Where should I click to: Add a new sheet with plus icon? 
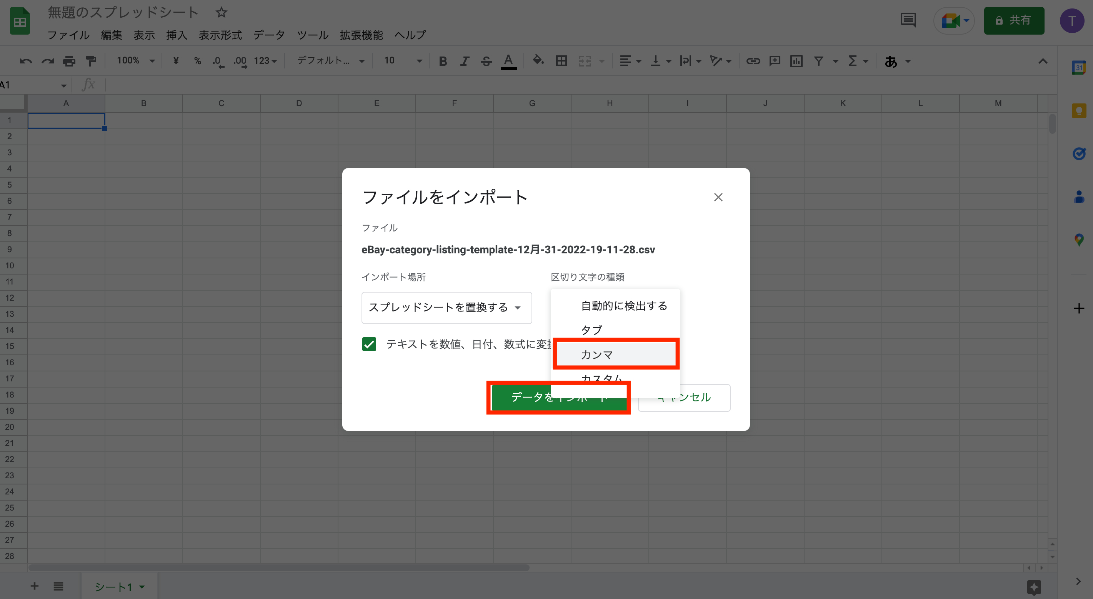click(x=34, y=586)
